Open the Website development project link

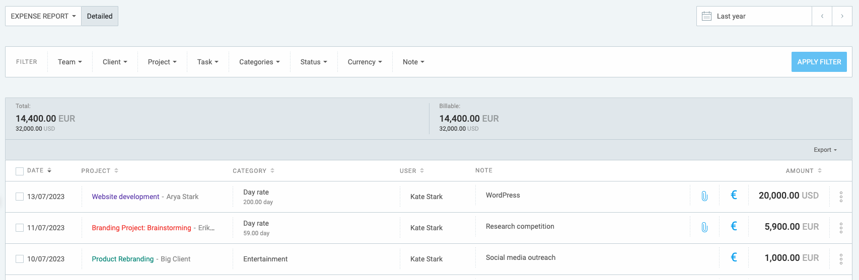(125, 197)
